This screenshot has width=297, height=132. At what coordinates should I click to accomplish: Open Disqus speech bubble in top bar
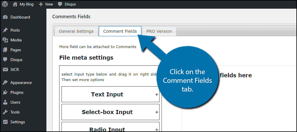pyautogui.click(x=60, y=4)
